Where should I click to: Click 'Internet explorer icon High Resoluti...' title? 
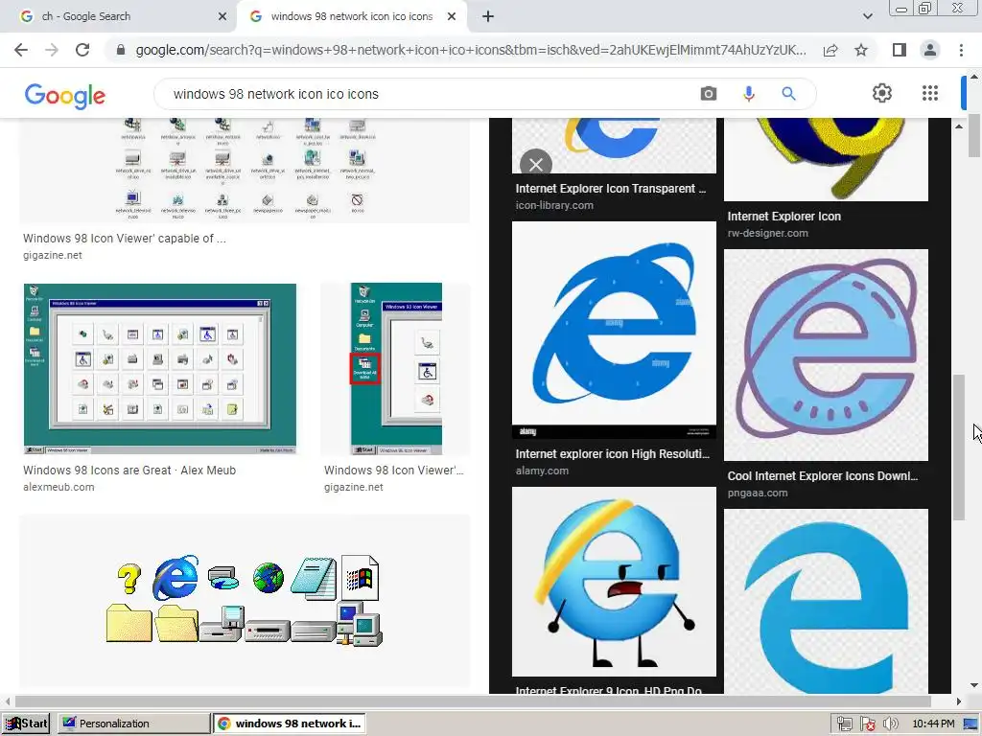[x=613, y=453]
